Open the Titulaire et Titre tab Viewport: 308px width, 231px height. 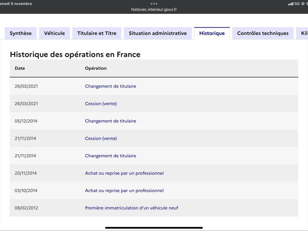coord(97,33)
